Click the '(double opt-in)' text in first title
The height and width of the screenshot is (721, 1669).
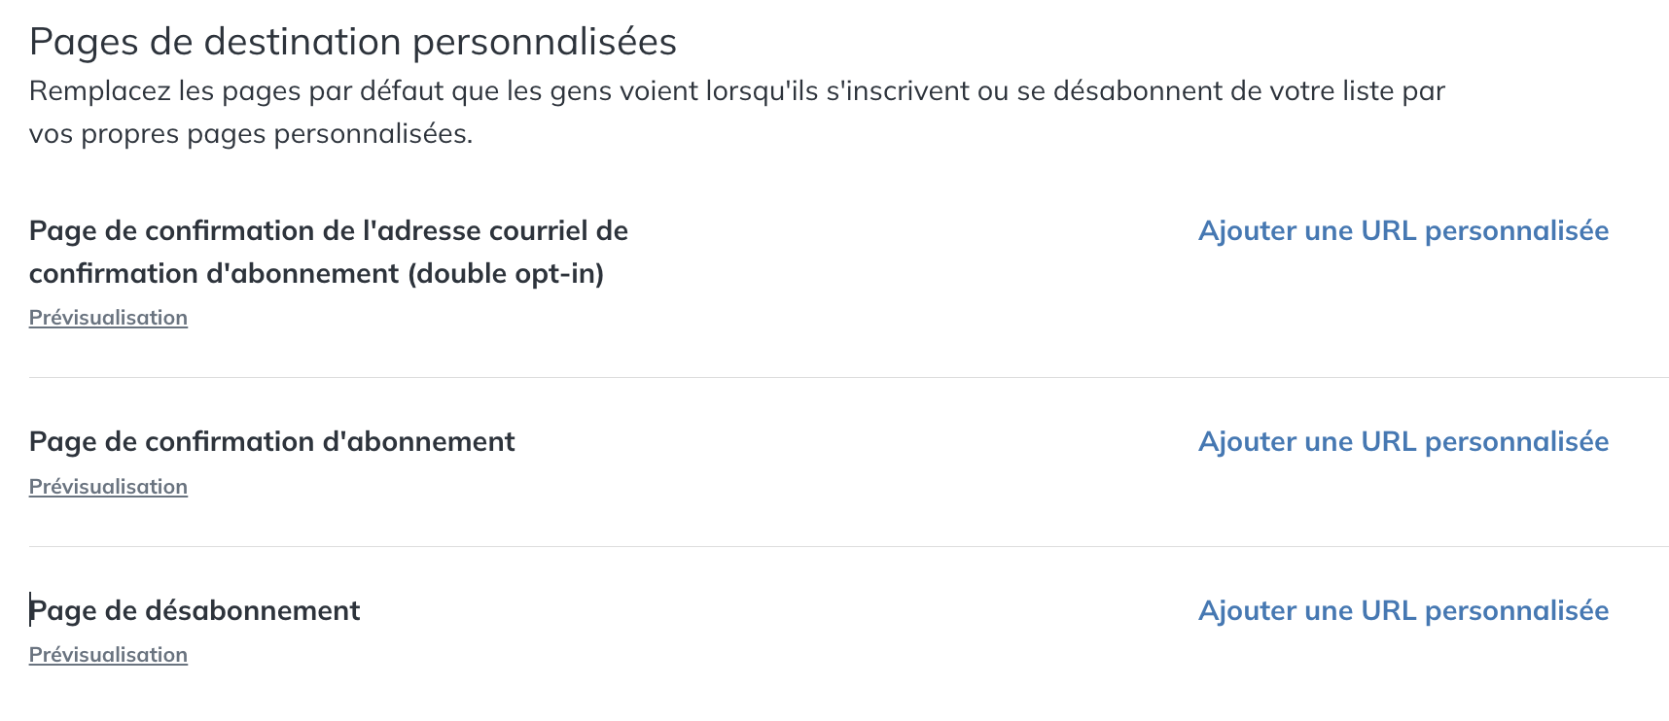[x=506, y=274]
